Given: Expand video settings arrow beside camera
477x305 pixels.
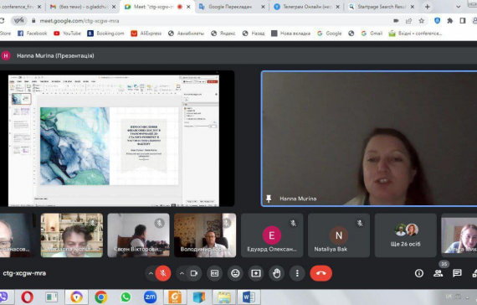Looking at the screenshot, I should (x=182, y=273).
